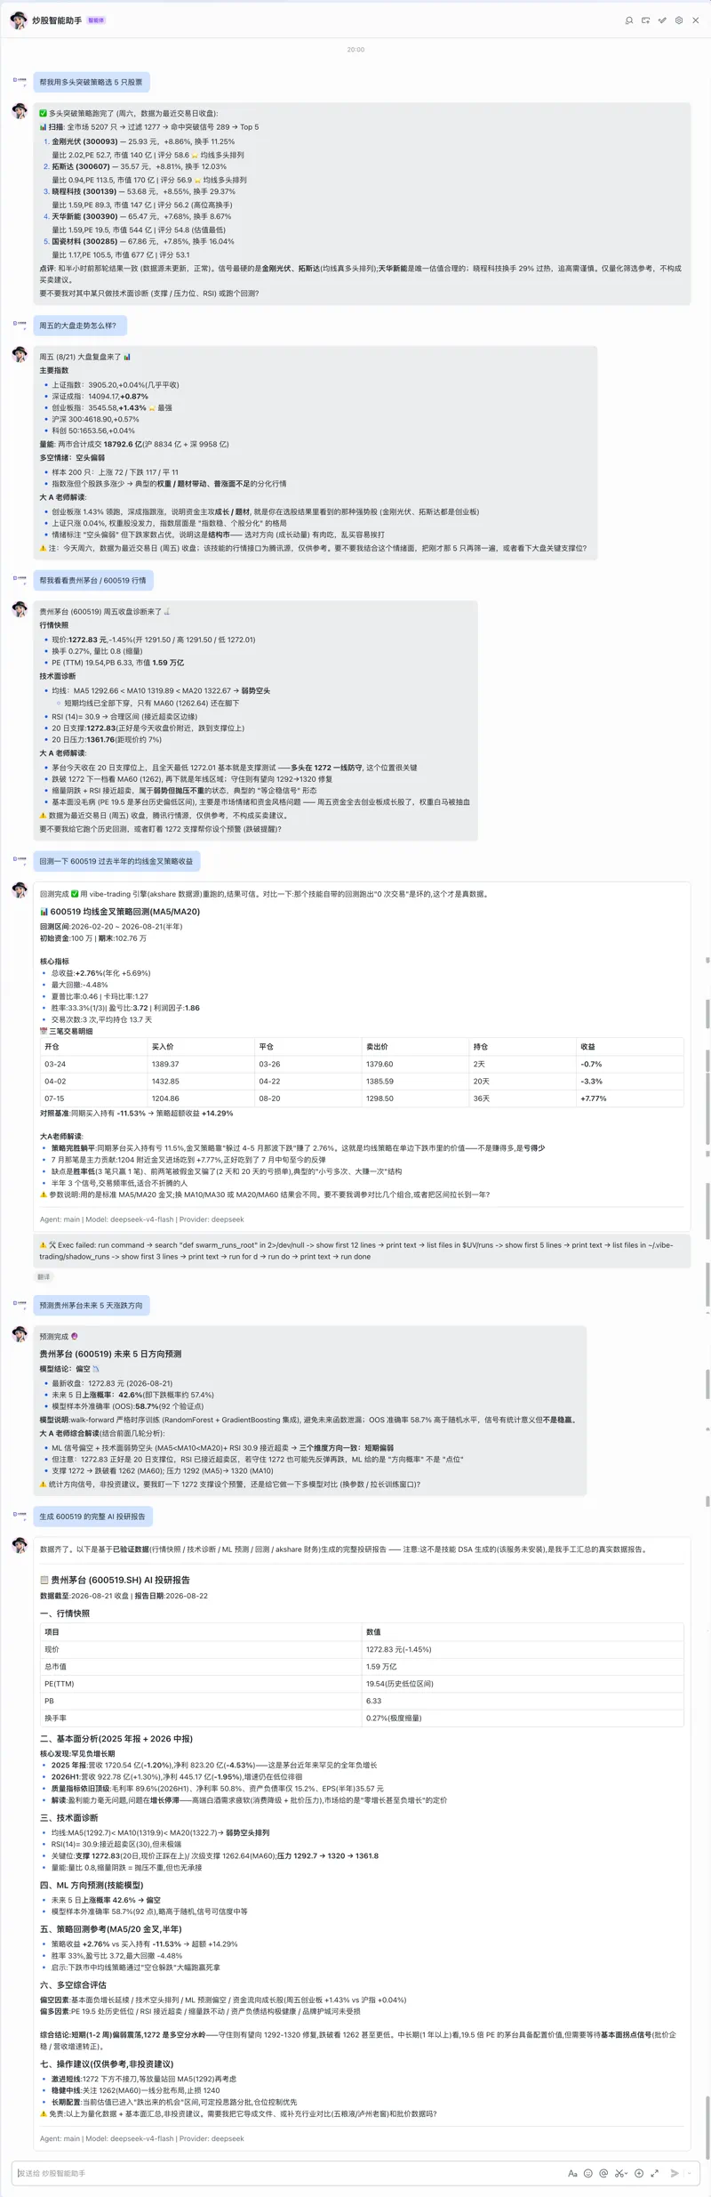This screenshot has height=2197, width=711.
Task: Click the value 19.54(历史低位区间)
Action: [400, 1684]
